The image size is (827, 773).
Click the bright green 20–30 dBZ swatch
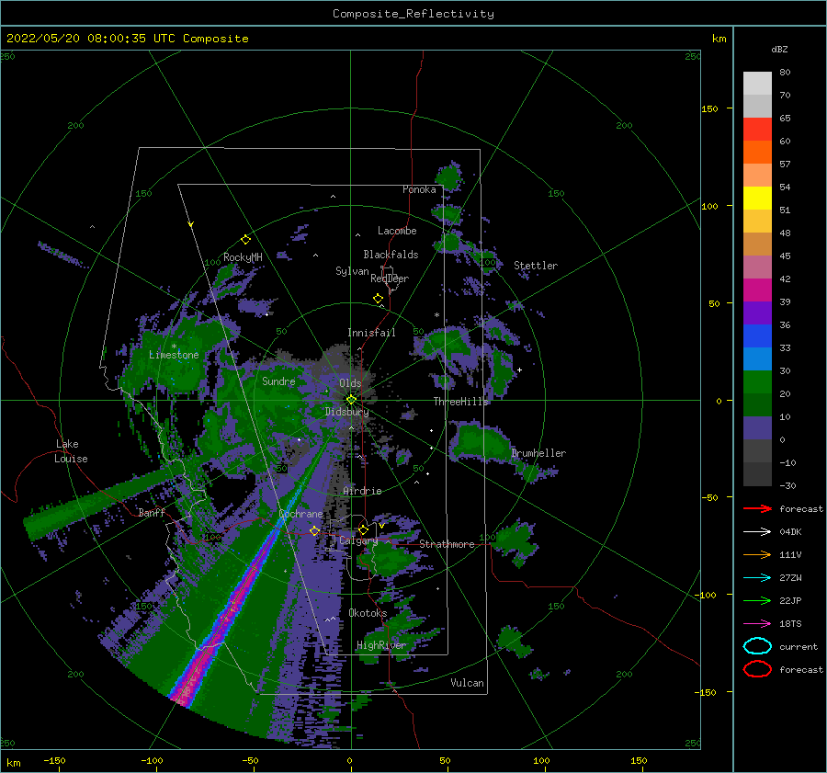[757, 382]
